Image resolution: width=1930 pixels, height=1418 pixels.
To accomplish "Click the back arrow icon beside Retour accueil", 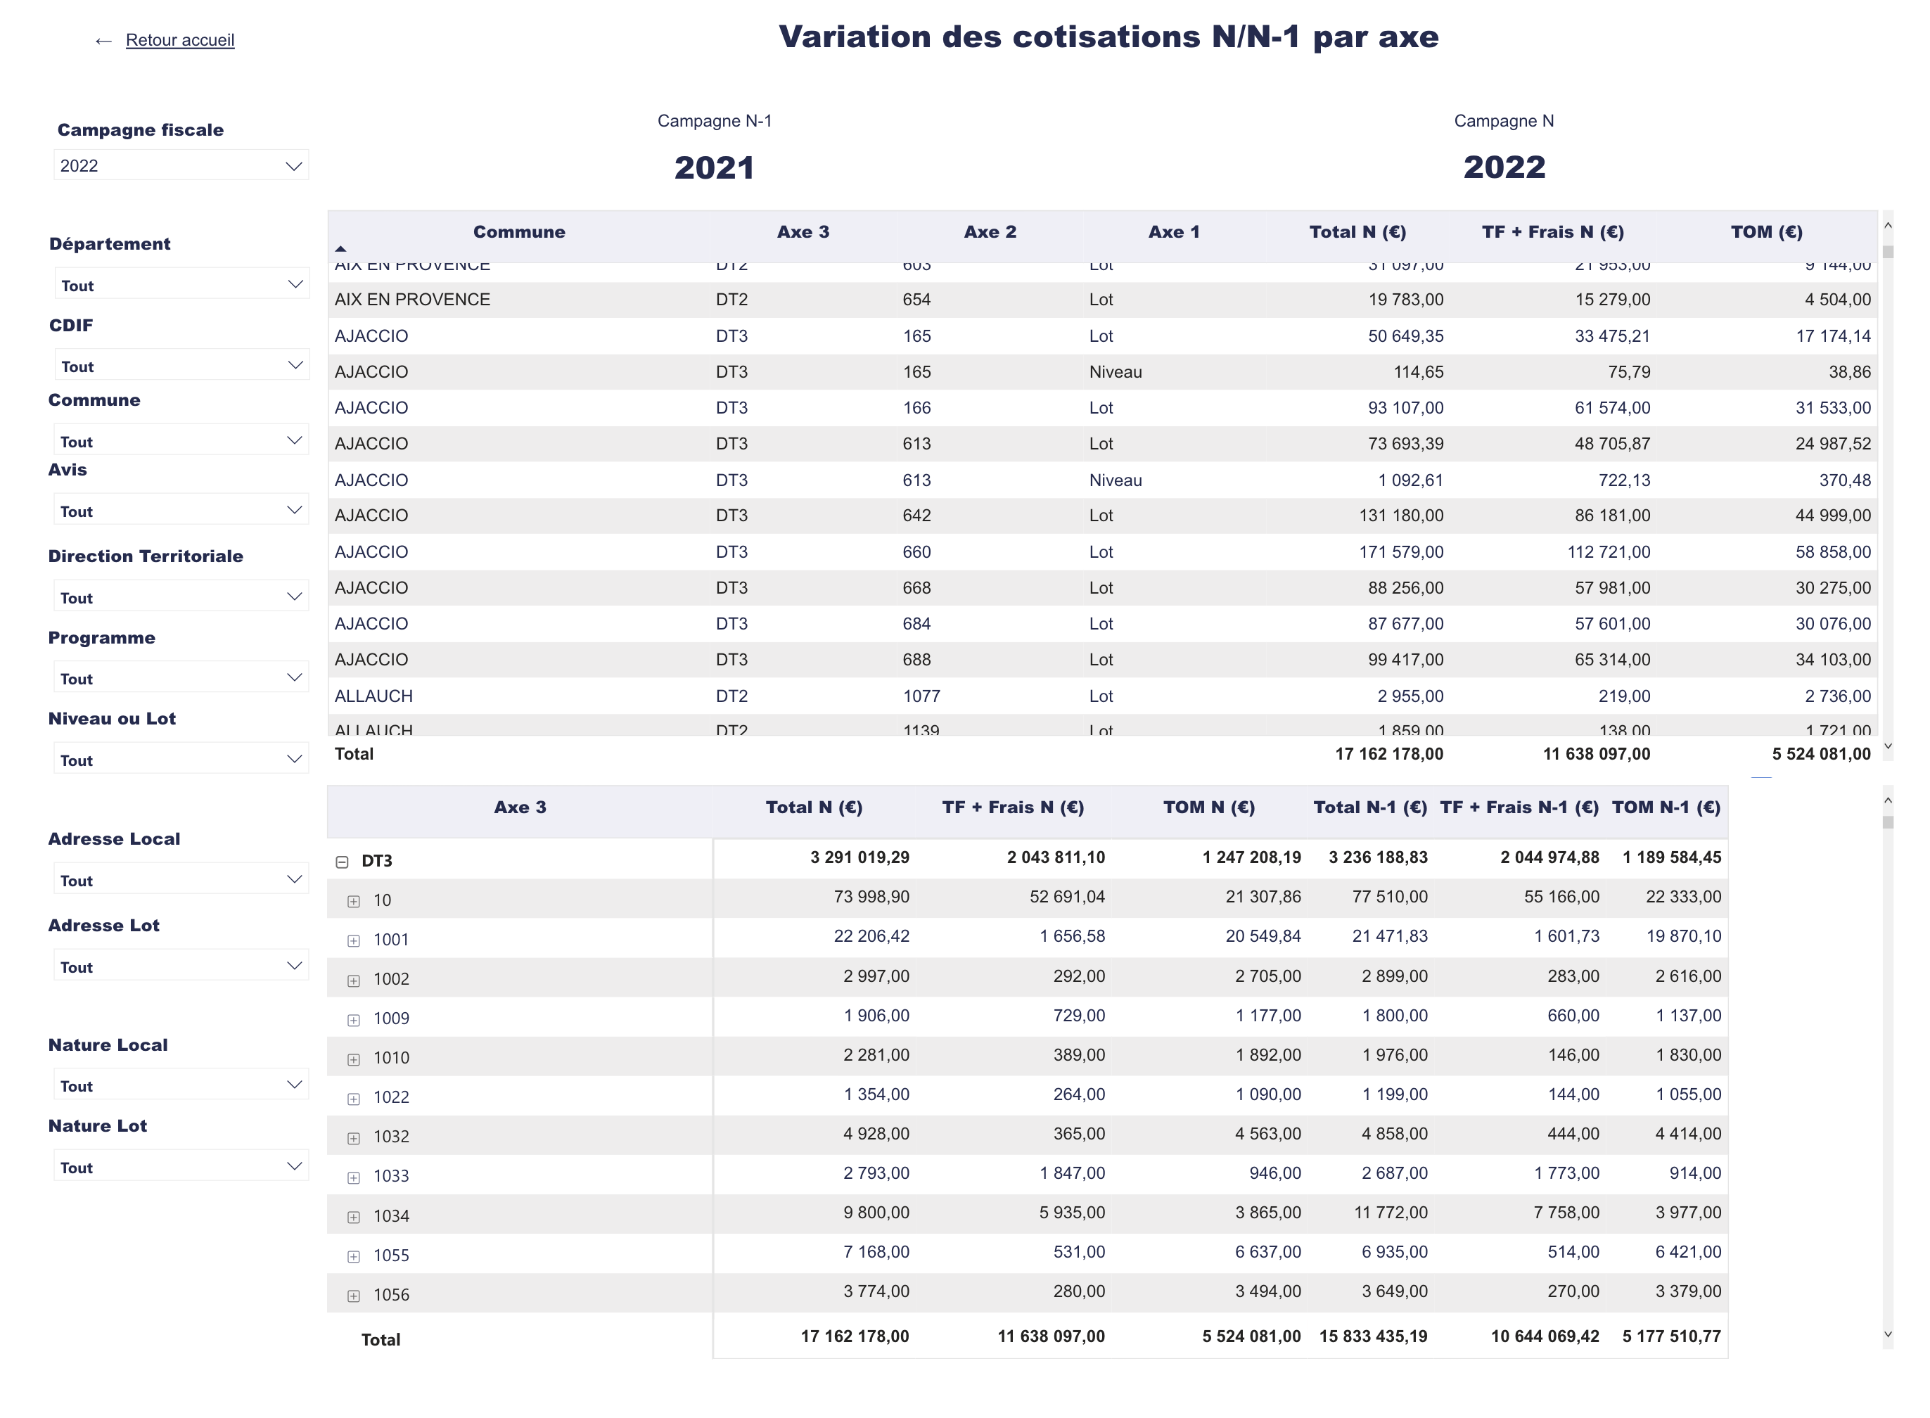I will click(103, 40).
